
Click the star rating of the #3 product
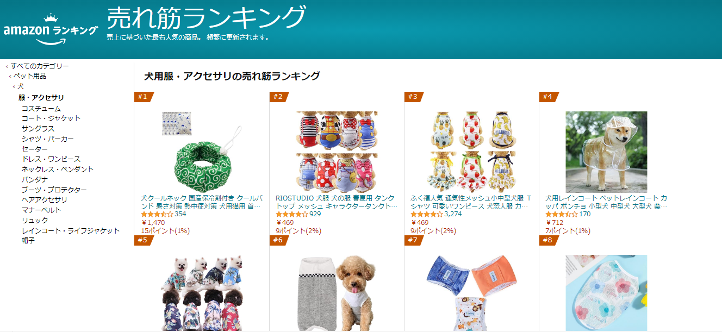click(427, 214)
